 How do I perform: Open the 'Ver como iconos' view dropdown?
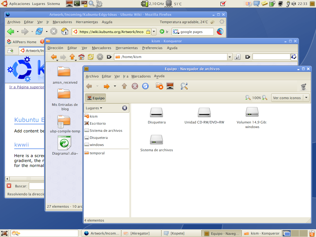pos(306,98)
